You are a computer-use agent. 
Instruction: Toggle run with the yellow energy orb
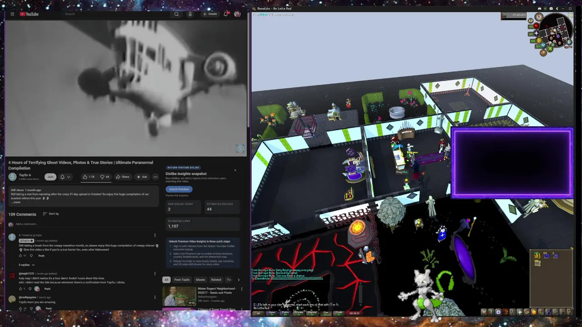pos(539,40)
